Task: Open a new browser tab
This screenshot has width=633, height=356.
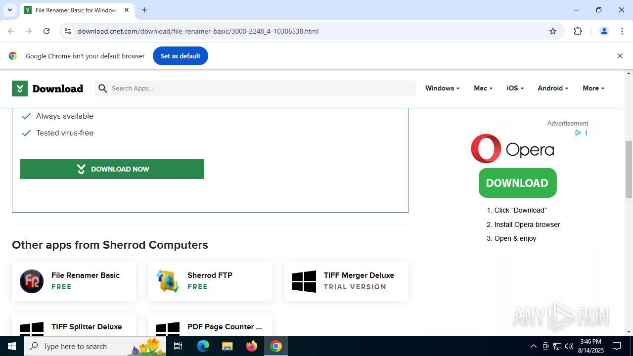Action: click(144, 10)
